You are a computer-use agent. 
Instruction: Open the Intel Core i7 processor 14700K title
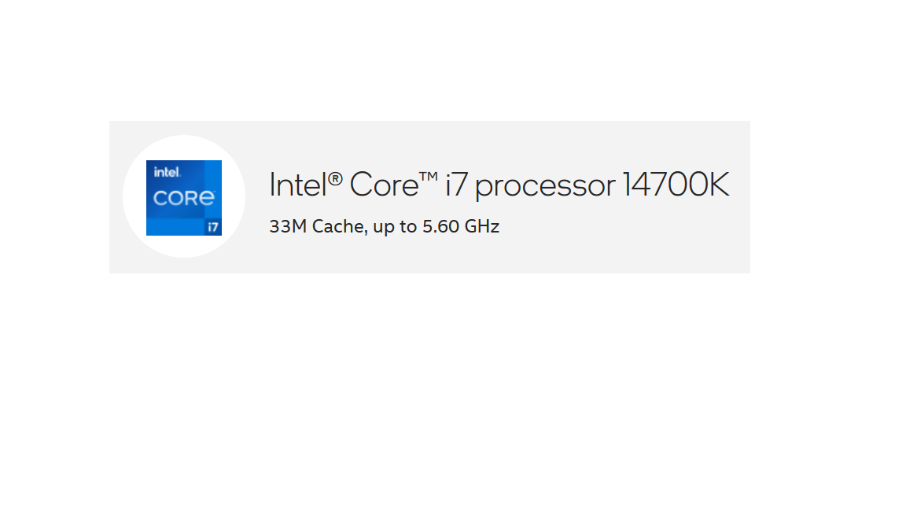(499, 185)
